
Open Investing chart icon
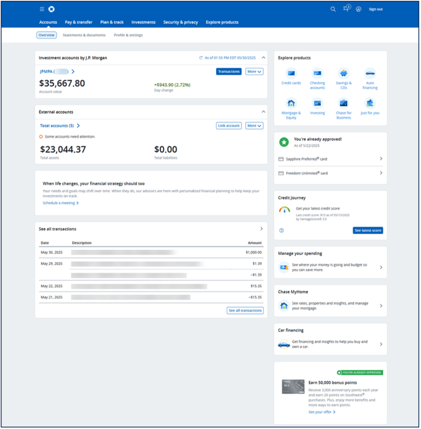[318, 103]
